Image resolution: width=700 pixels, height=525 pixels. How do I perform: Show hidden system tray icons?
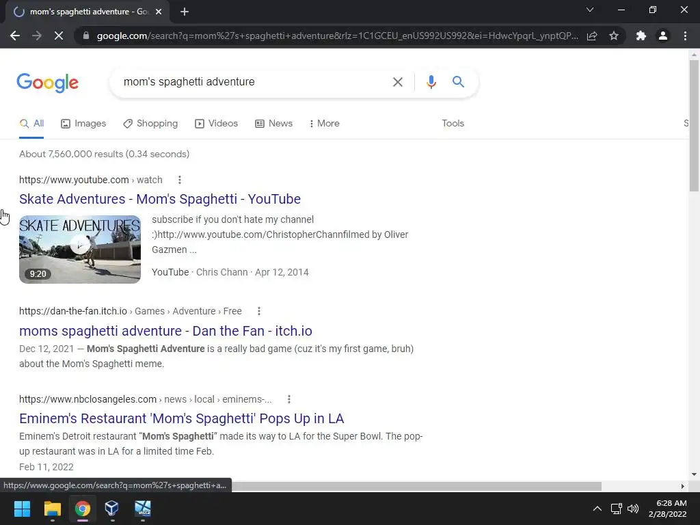click(x=597, y=509)
